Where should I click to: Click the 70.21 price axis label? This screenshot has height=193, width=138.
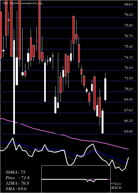click(x=129, y=89)
